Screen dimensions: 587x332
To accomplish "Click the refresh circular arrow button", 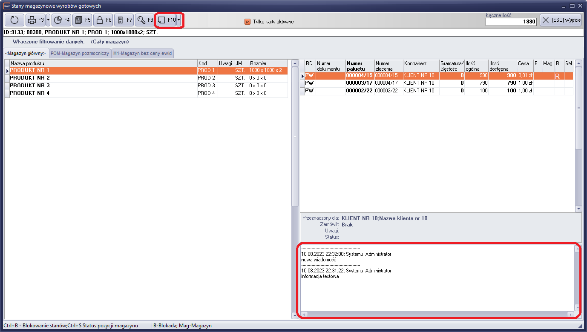I will (x=14, y=20).
